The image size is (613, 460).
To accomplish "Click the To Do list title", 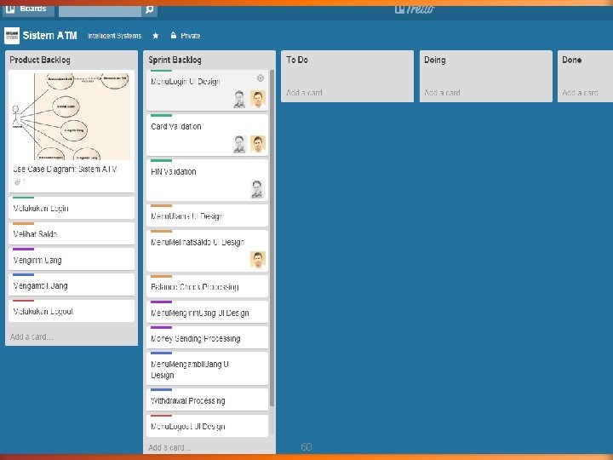I will click(297, 60).
